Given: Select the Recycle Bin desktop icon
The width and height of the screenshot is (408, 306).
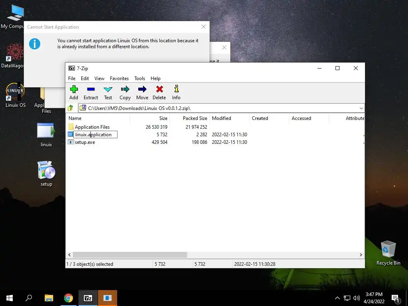Looking at the screenshot, I should tap(388, 253).
